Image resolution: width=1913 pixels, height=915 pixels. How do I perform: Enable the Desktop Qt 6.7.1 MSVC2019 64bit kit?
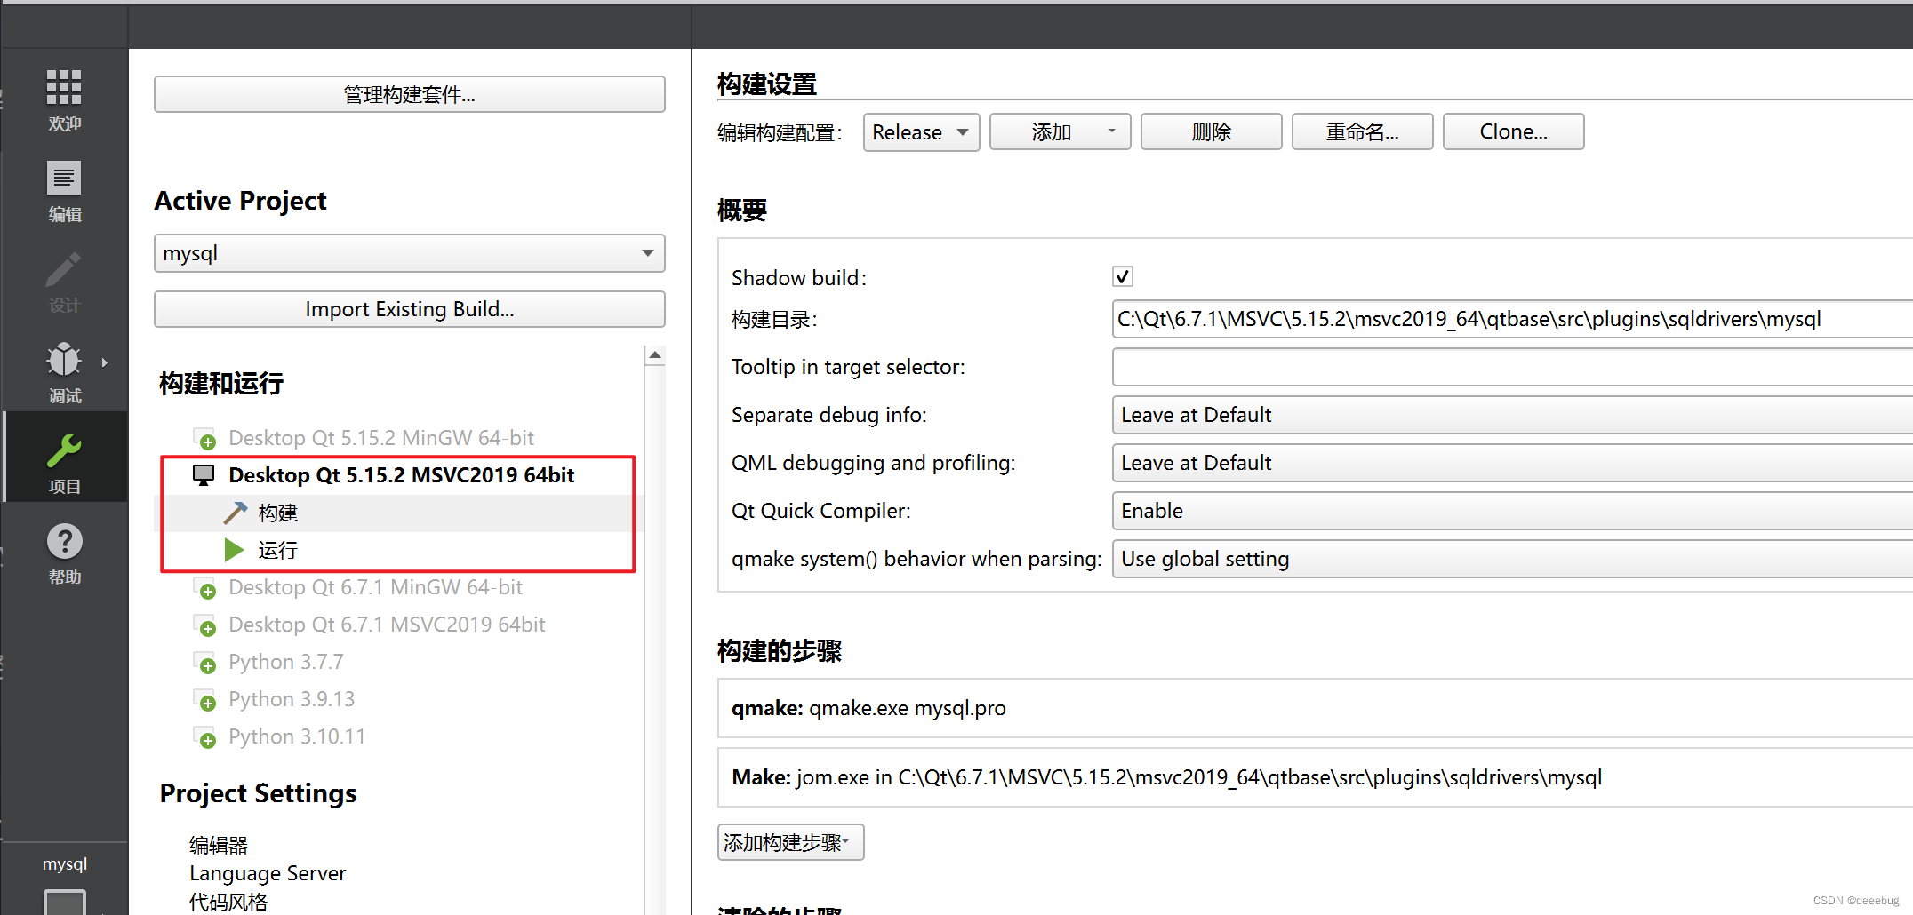[x=205, y=625]
